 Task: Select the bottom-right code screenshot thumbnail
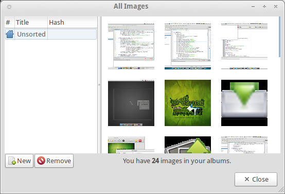(x=244, y=145)
